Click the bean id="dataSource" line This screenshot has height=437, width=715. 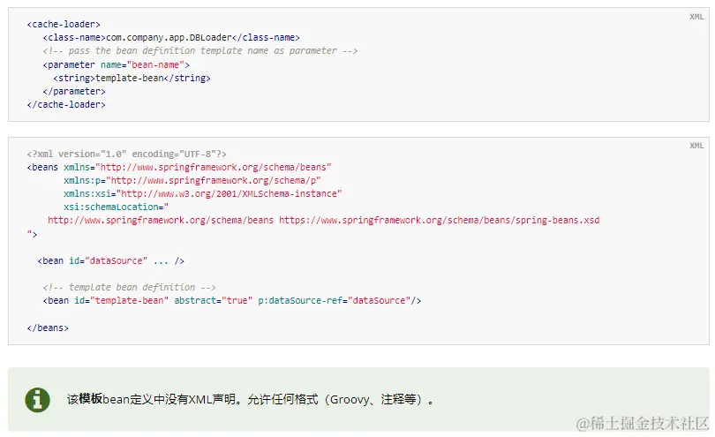pyautogui.click(x=111, y=261)
